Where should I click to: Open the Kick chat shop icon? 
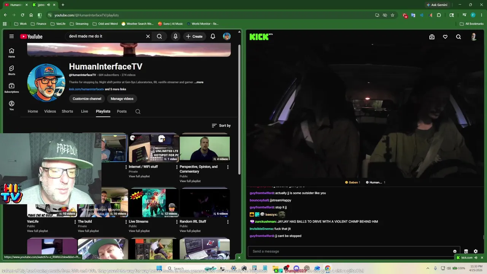466,251
